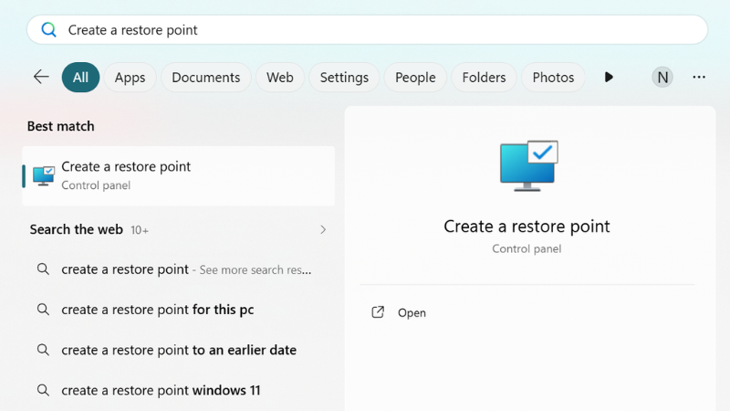Switch to the Apps filter

pyautogui.click(x=130, y=78)
